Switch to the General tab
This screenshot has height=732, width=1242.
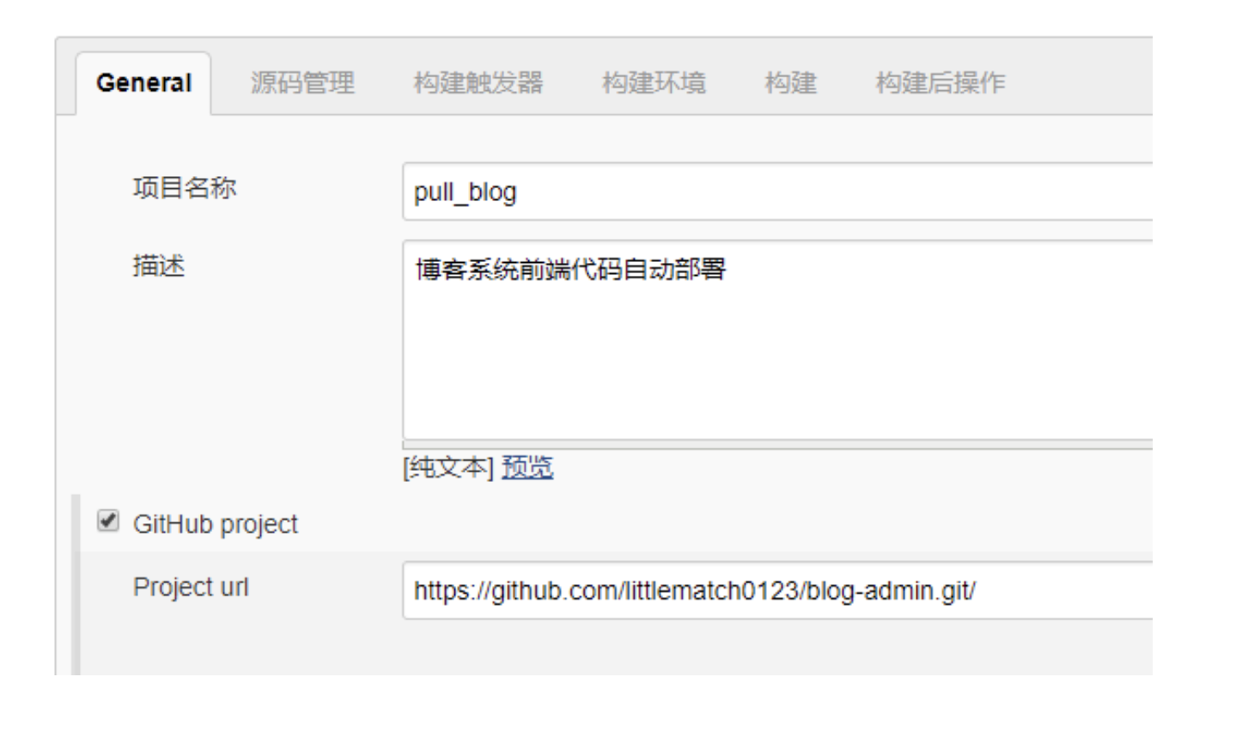pyautogui.click(x=143, y=83)
